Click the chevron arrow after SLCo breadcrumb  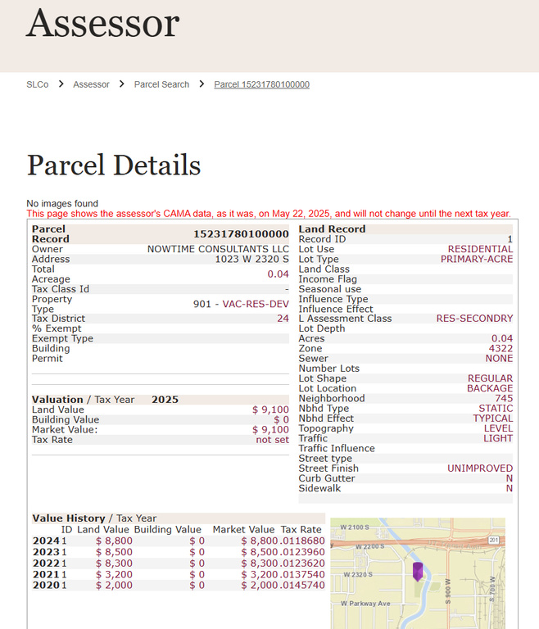coord(61,84)
